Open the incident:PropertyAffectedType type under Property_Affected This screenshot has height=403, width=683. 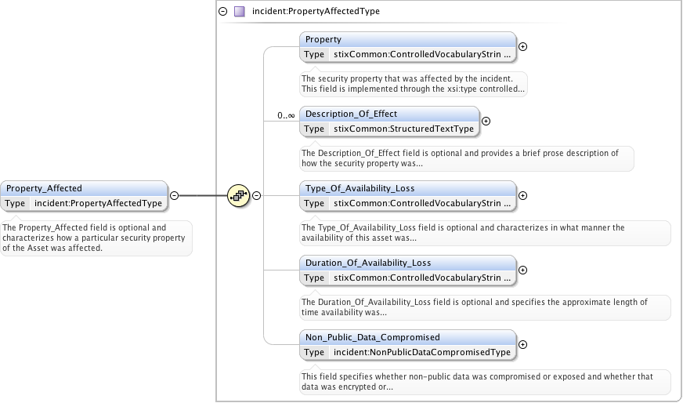click(98, 203)
